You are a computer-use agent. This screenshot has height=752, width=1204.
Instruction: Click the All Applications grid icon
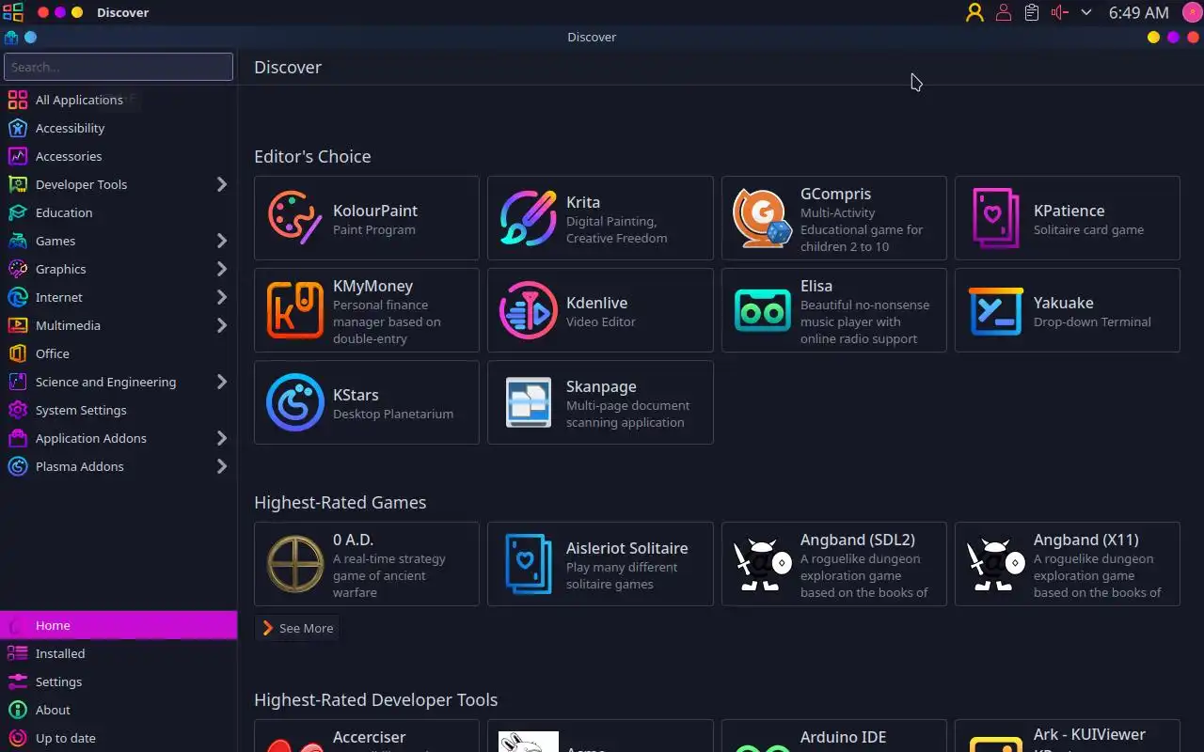coord(17,100)
